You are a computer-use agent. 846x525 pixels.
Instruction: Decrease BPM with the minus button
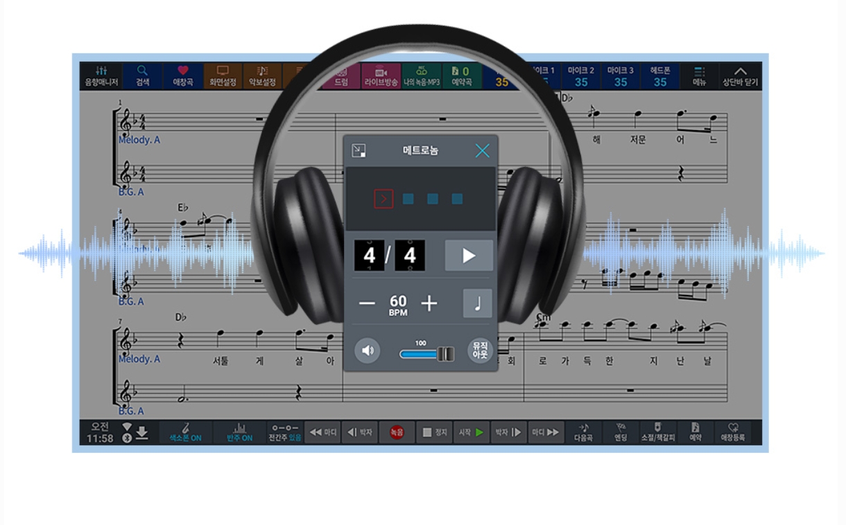367,303
